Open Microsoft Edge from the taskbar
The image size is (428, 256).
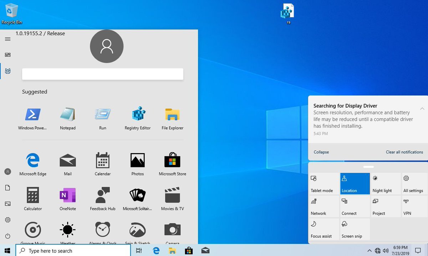[x=156, y=251]
